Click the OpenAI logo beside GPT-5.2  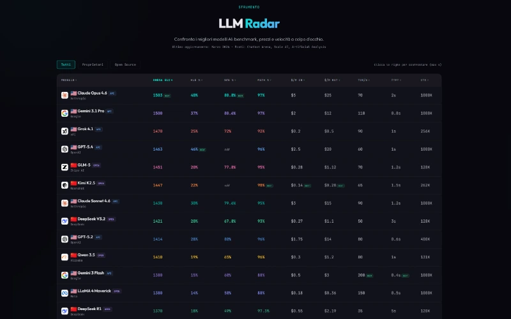click(65, 239)
